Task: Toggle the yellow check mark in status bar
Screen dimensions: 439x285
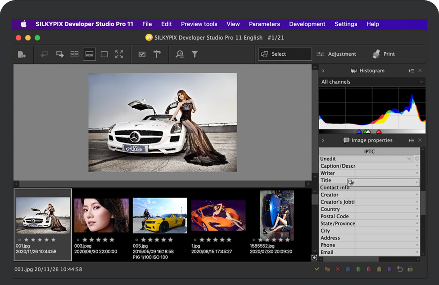Action: click(x=317, y=269)
